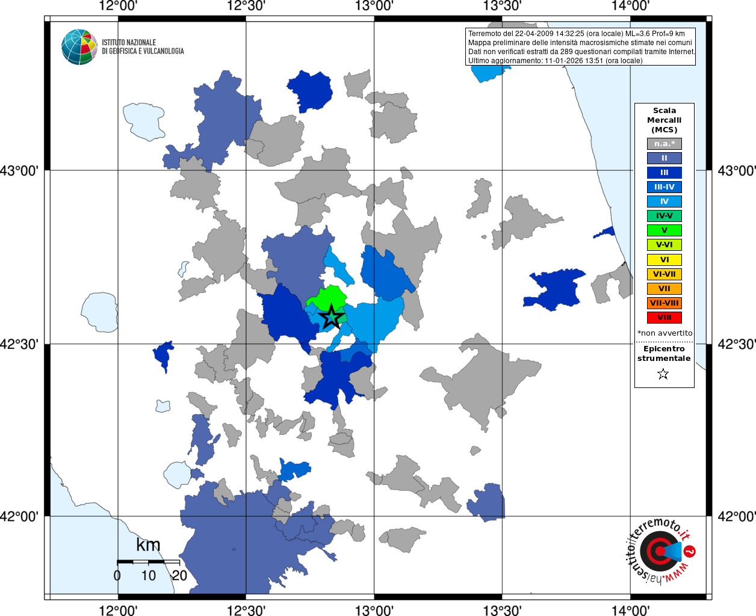The image size is (756, 616).
Task: Click the INGV globe logo
Action: click(x=79, y=47)
